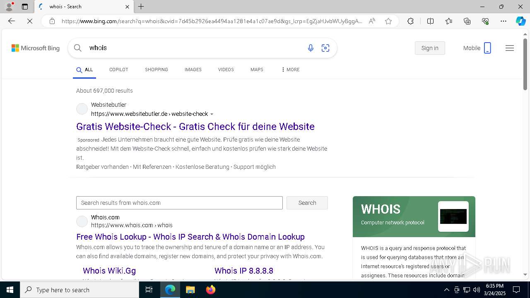Open Split screen icon
This screenshot has width=530, height=298.
(x=430, y=21)
